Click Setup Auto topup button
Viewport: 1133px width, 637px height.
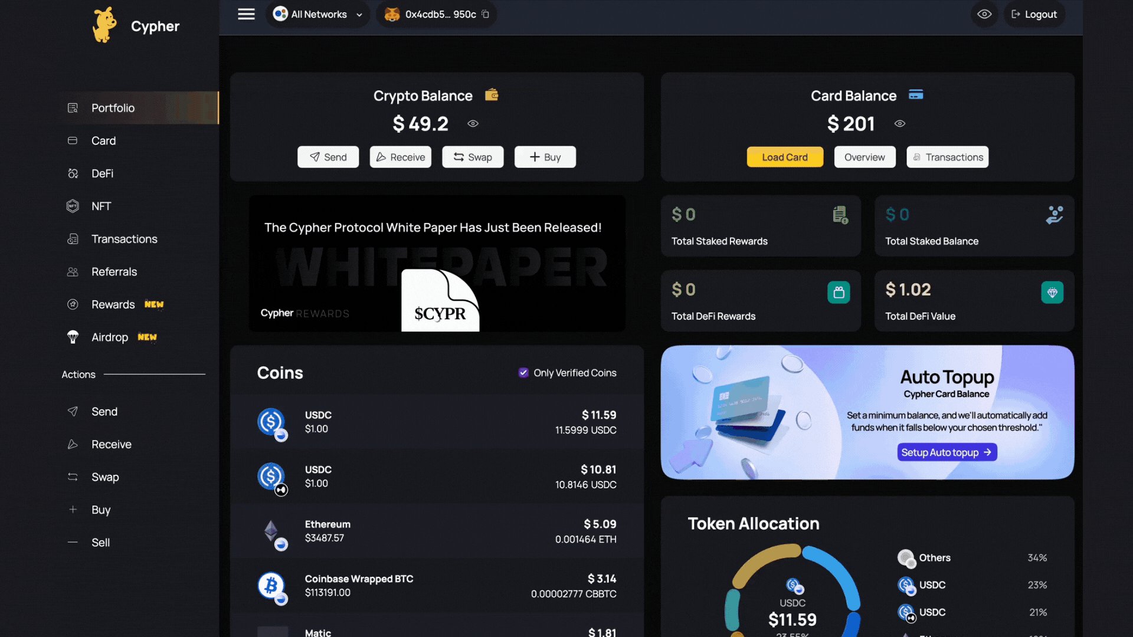pos(947,452)
